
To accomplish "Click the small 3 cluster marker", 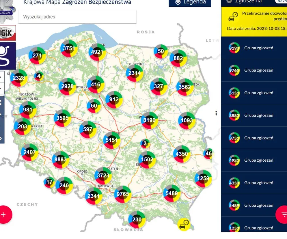I will 145,143.
